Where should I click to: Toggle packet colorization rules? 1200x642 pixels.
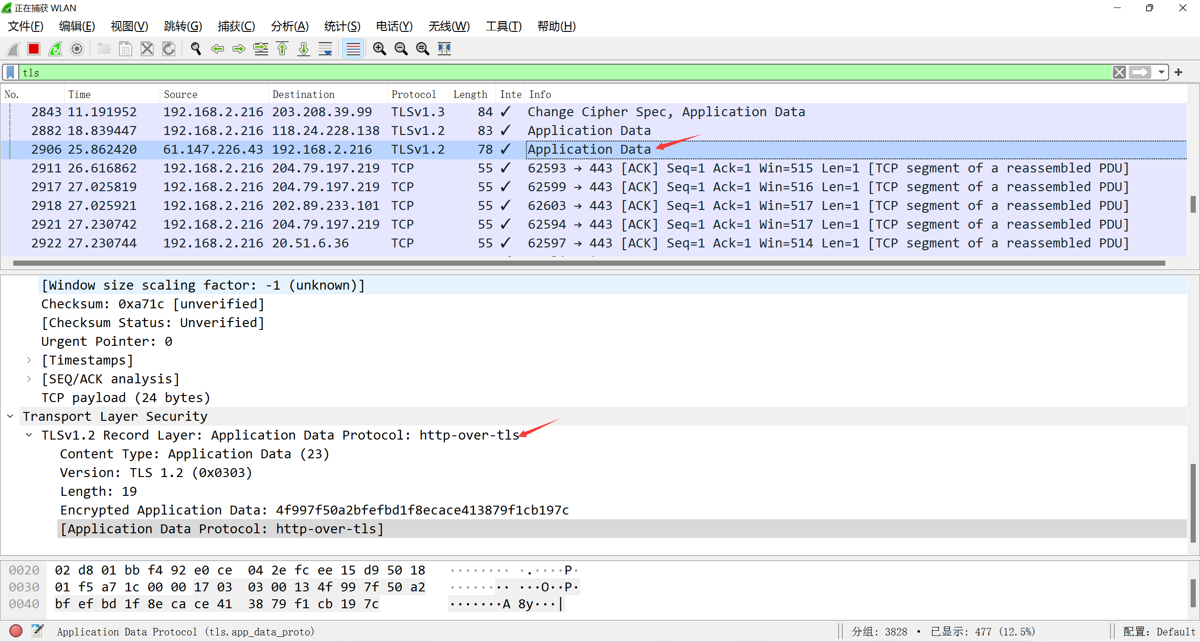(x=353, y=49)
